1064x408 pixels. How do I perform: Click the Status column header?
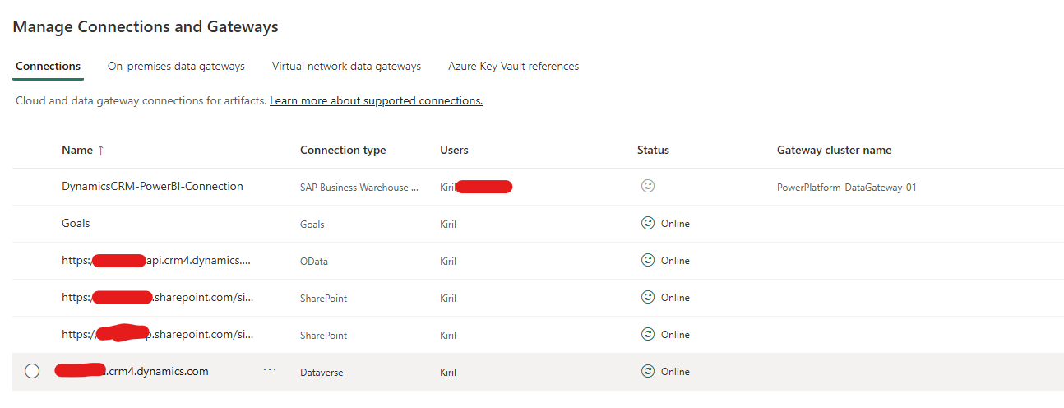point(653,151)
